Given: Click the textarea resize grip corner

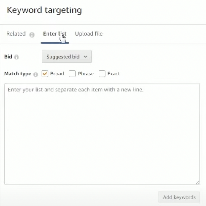Looking at the screenshot, I should tap(198, 183).
